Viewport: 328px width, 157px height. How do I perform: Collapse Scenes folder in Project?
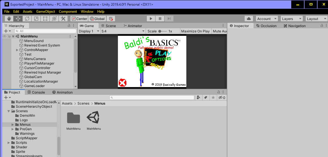[8, 111]
